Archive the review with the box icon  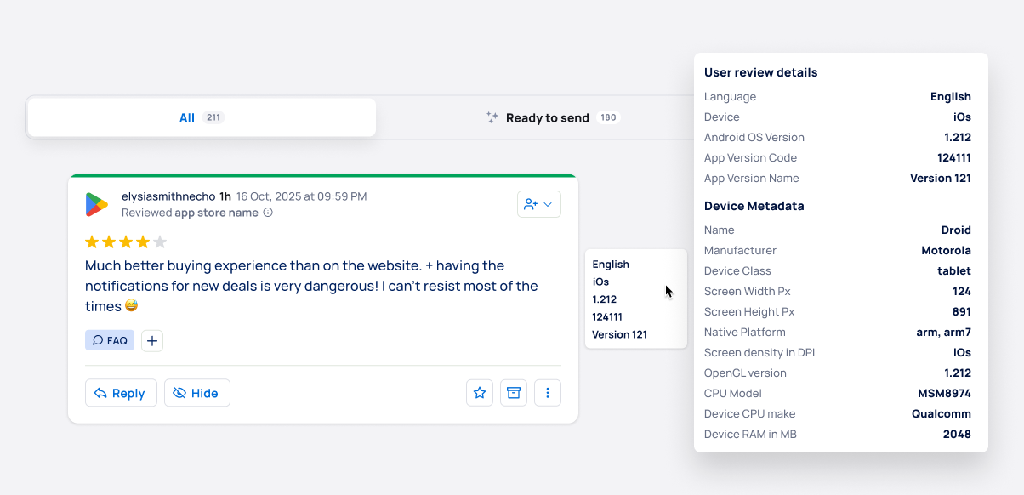click(x=513, y=392)
